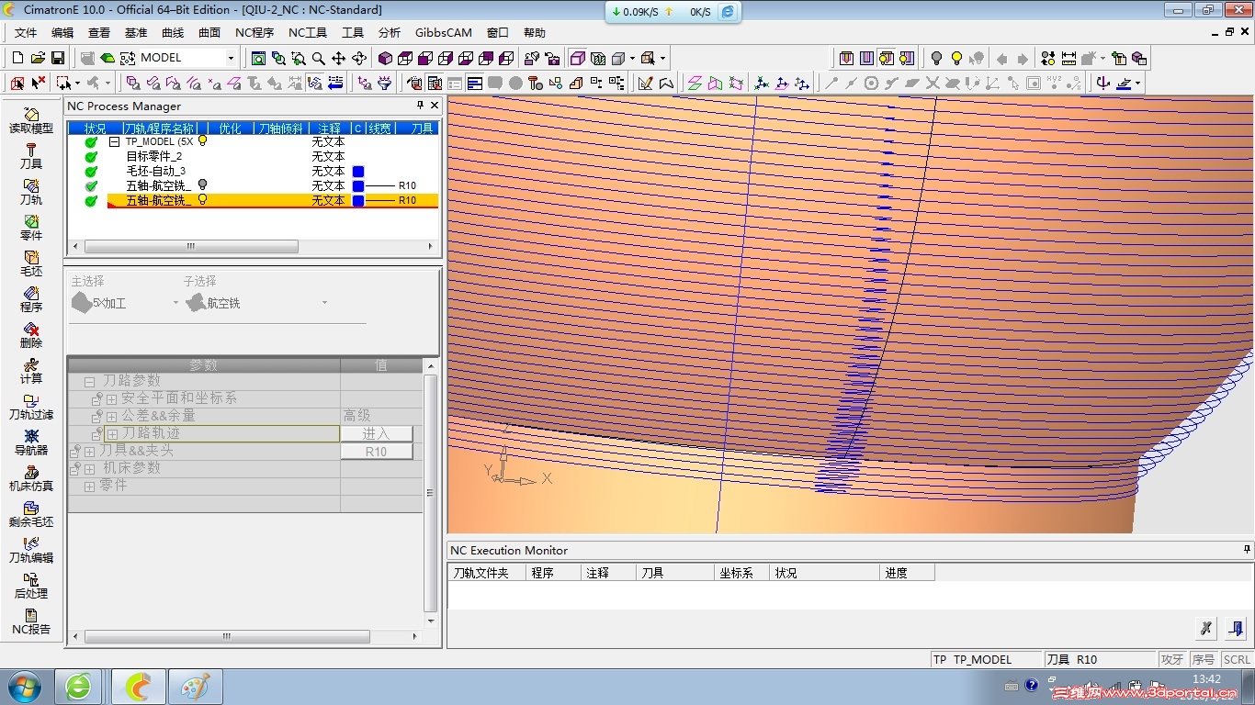The height and width of the screenshot is (705, 1255).
Task: Click status checkmark of 目标零件_2 row
Action: pos(91,157)
